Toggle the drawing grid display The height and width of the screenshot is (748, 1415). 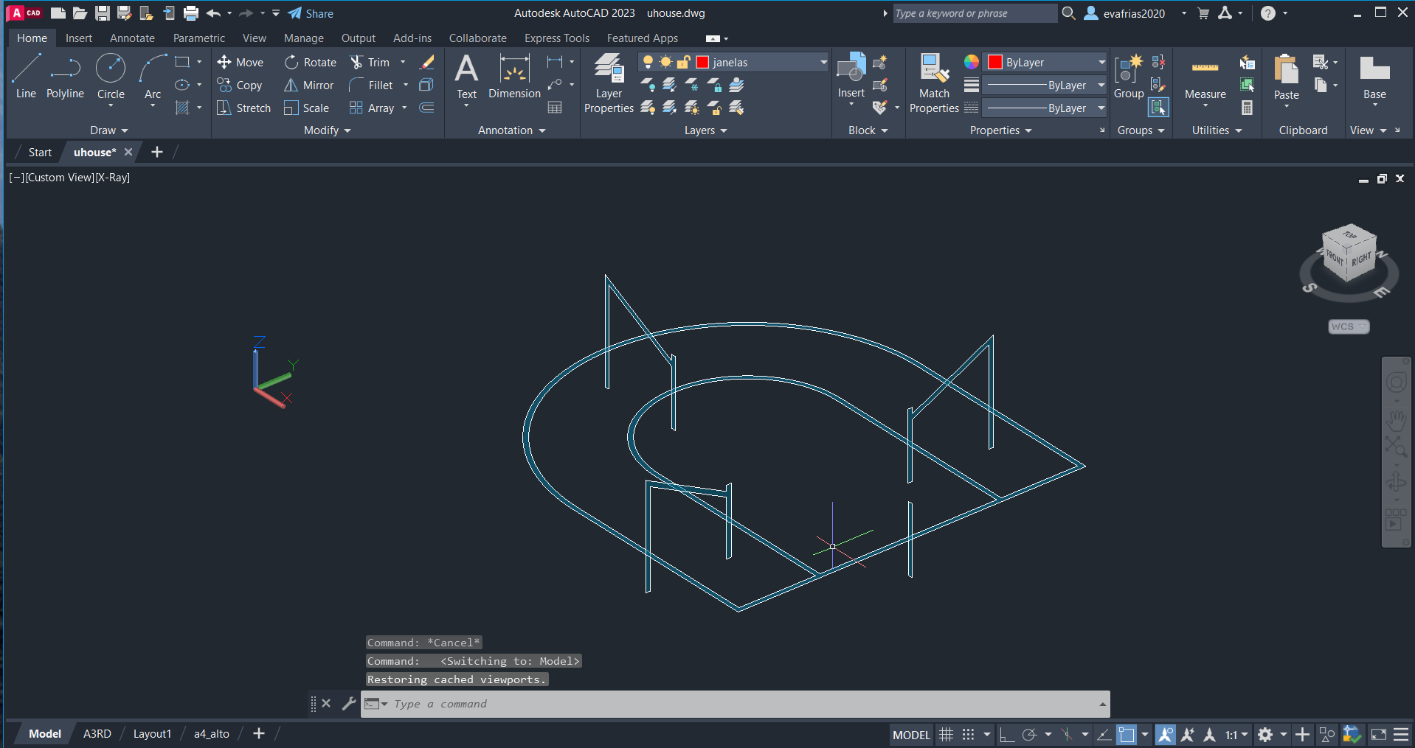pos(946,735)
